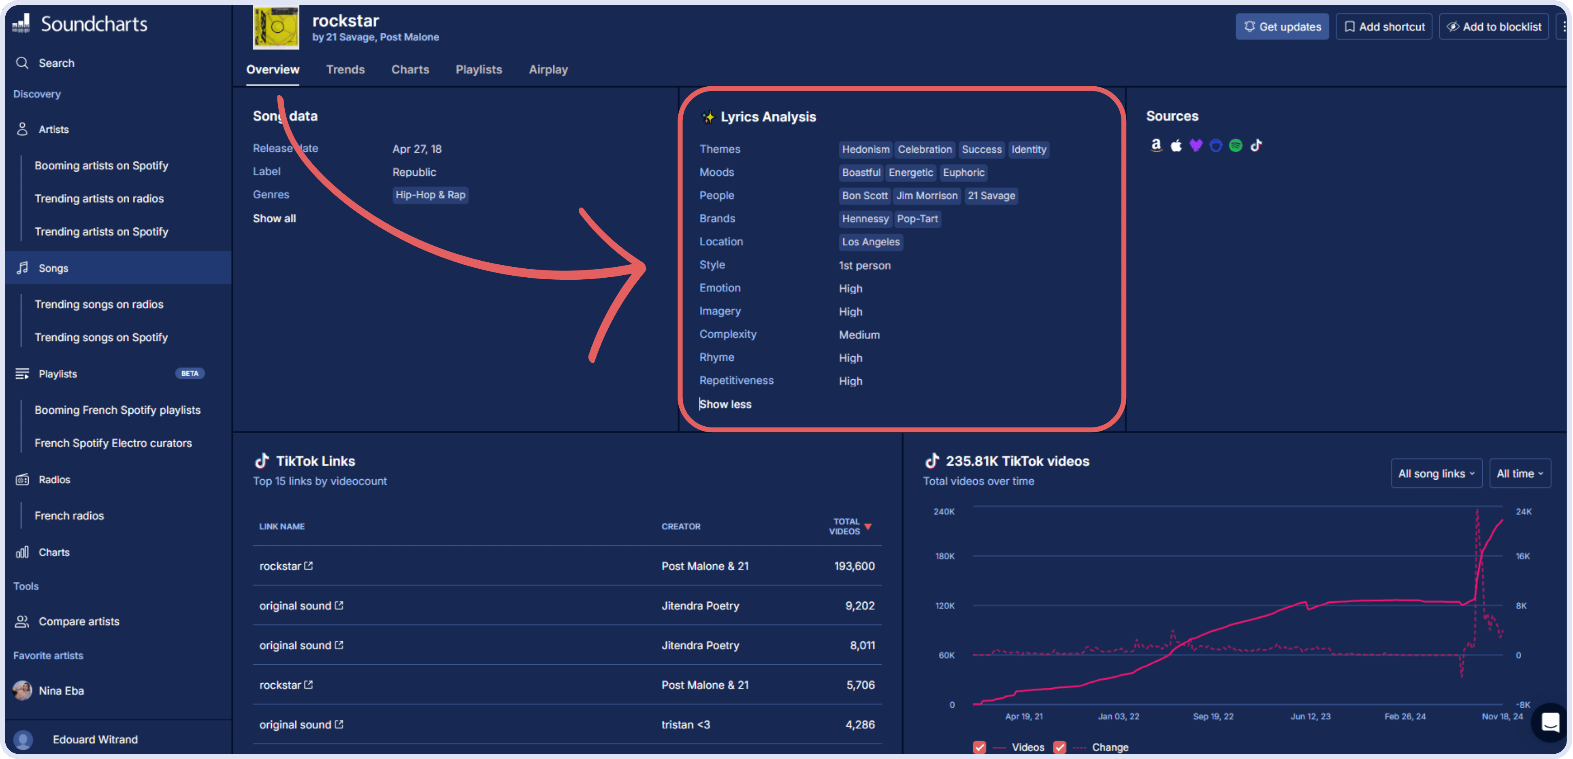Click the Songs music-note icon in sidebar

(x=23, y=268)
